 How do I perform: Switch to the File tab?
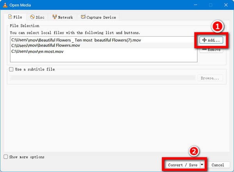click(x=15, y=17)
